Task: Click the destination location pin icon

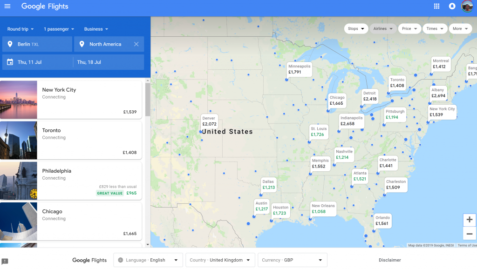Action: coord(82,44)
